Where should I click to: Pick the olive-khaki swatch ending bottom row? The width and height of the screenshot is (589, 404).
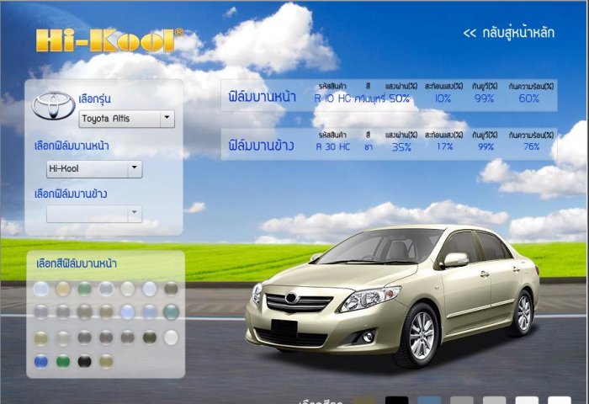click(x=106, y=362)
